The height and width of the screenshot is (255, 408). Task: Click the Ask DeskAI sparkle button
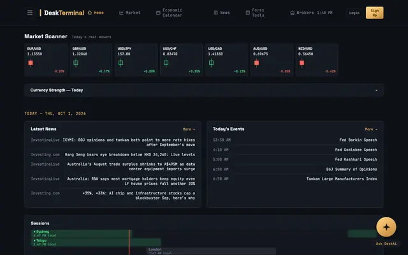tap(386, 227)
